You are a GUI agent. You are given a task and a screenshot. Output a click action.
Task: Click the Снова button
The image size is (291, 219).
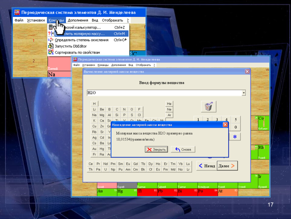pyautogui.click(x=183, y=150)
